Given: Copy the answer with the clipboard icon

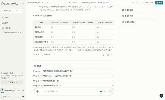Looking at the screenshot, I should coord(103,55).
